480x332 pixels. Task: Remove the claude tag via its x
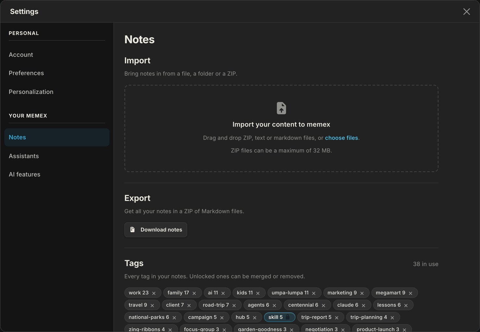click(x=364, y=305)
